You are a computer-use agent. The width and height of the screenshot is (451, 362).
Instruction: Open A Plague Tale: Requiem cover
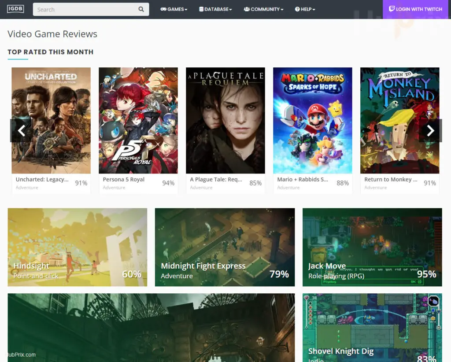pos(225,121)
